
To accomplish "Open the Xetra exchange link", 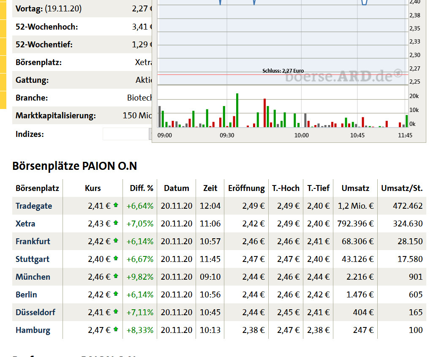I will 25,224.
